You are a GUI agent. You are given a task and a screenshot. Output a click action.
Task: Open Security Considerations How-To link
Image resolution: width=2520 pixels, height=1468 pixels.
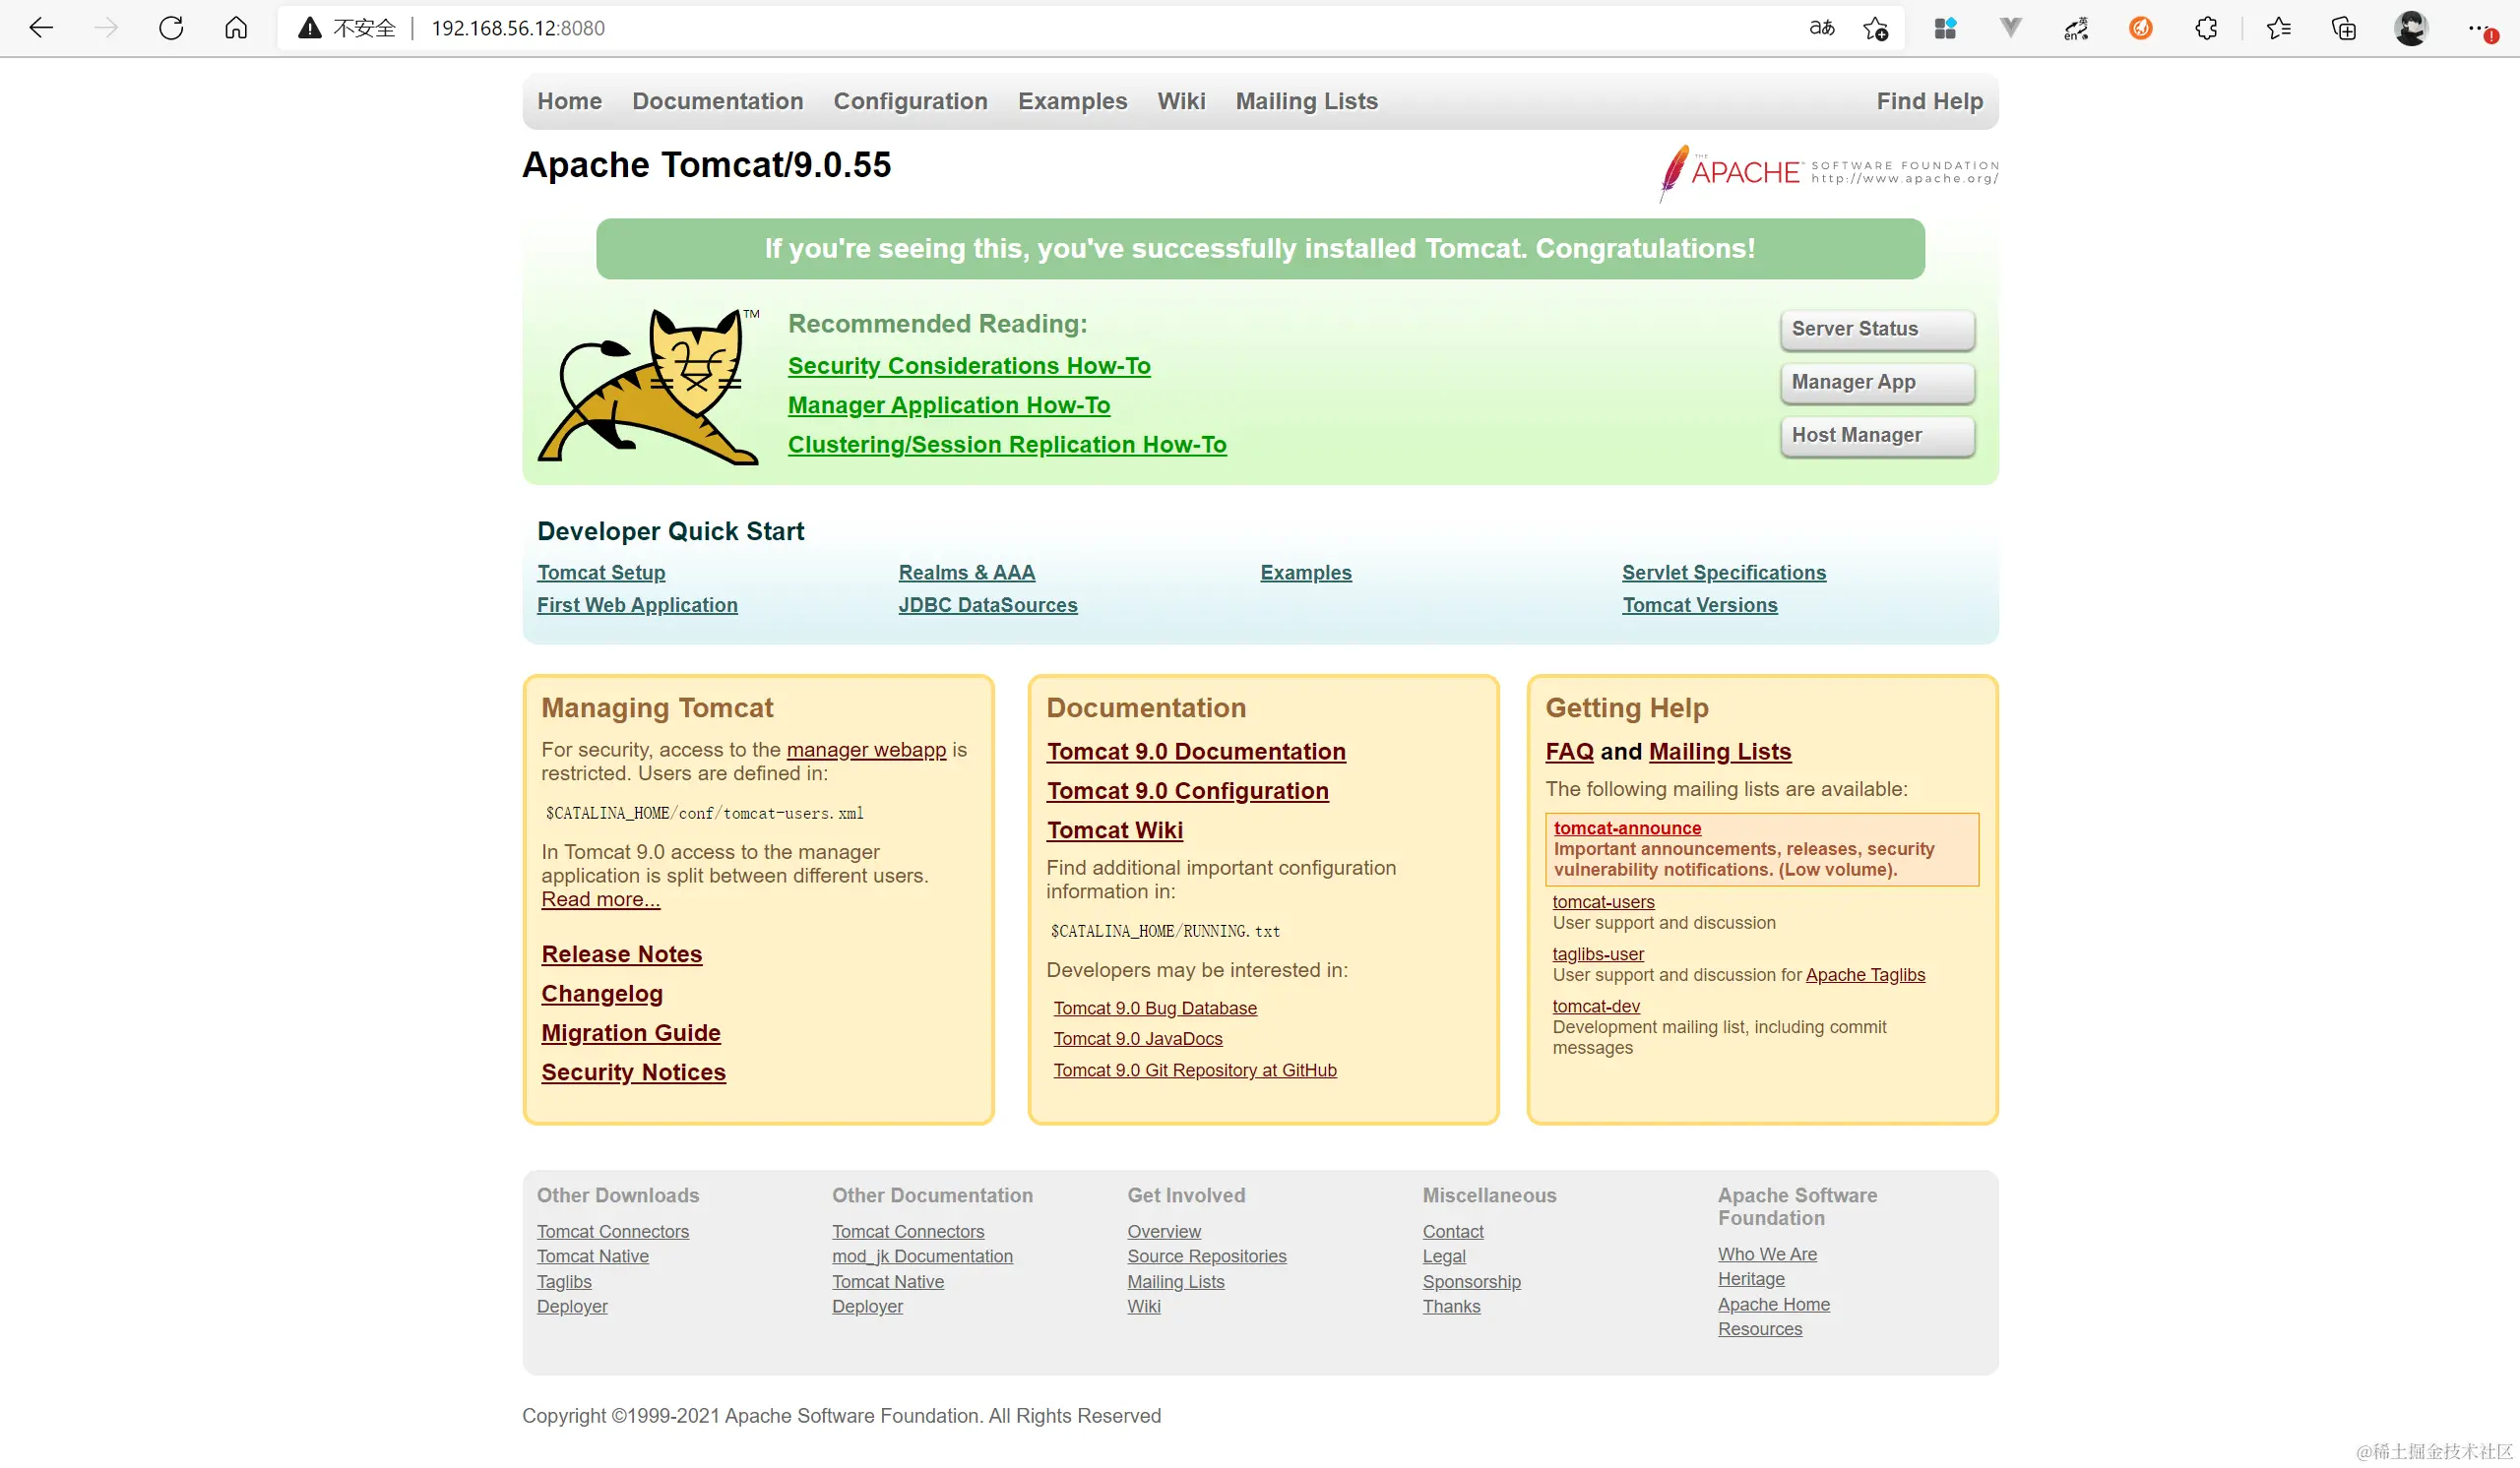click(x=968, y=366)
